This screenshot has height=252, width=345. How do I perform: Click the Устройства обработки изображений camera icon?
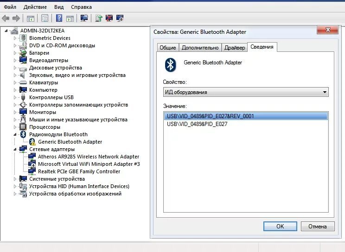tap(23, 194)
